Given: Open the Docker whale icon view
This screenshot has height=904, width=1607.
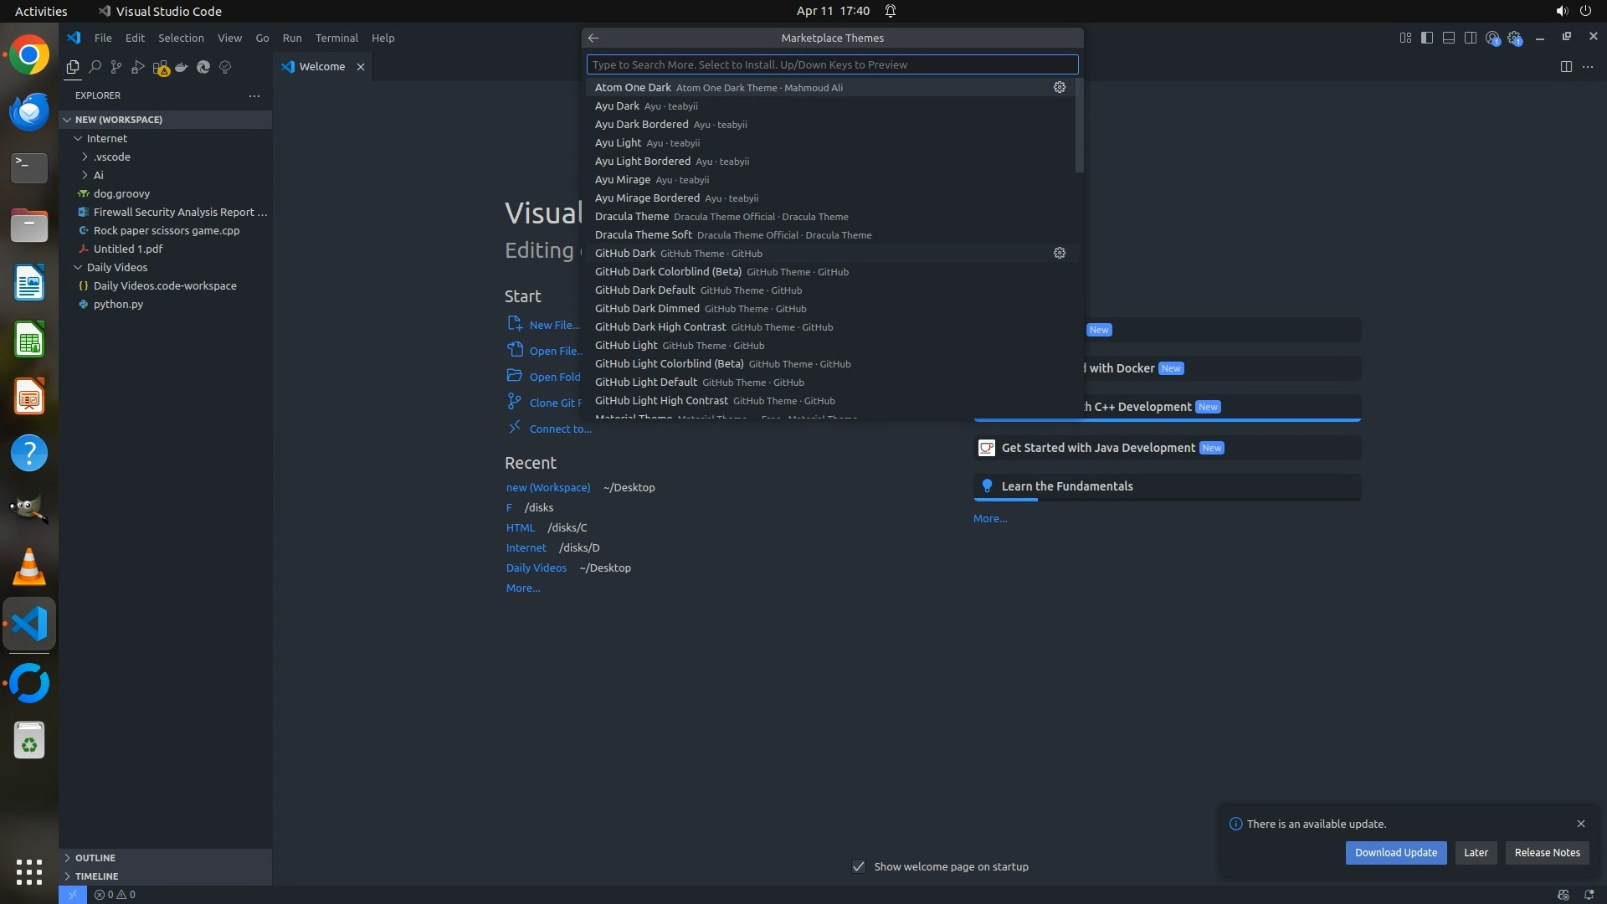Looking at the screenshot, I should (182, 67).
